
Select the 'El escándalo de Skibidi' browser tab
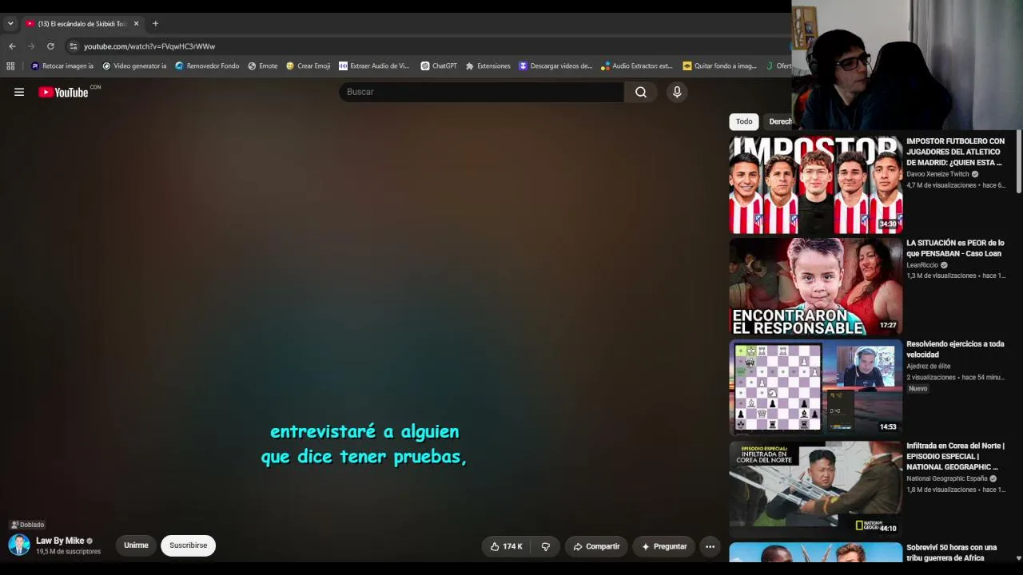tap(82, 24)
